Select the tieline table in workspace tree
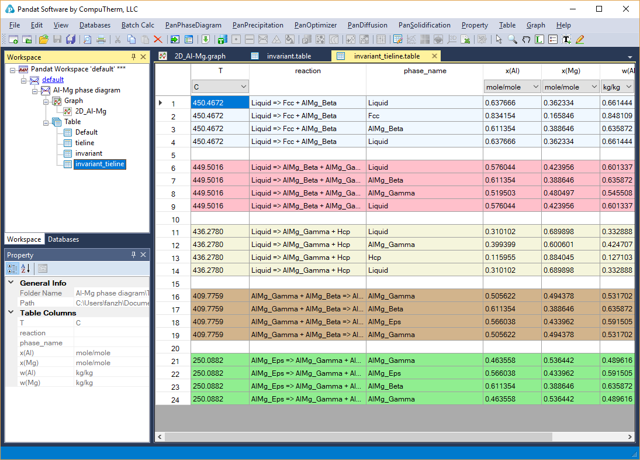The height and width of the screenshot is (460, 640). (x=84, y=143)
